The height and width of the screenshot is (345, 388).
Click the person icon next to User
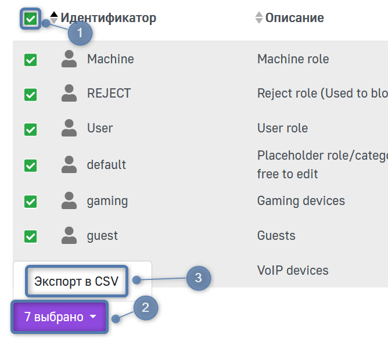(69, 128)
